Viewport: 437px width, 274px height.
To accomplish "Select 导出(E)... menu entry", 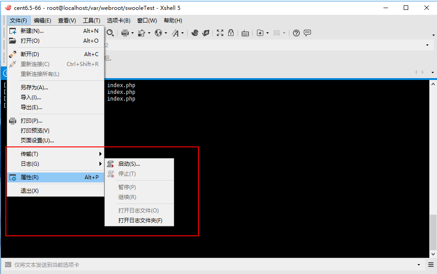I will (x=55, y=107).
